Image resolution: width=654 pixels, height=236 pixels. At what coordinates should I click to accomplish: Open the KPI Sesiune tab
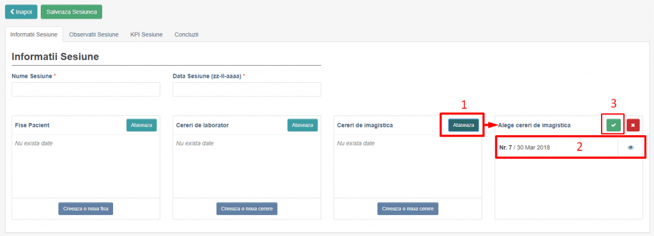point(146,34)
